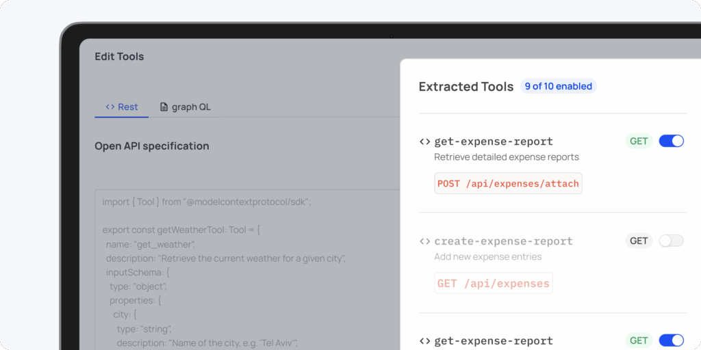The image size is (701, 350).
Task: Click into the Open API specification code editor
Action: (246, 273)
